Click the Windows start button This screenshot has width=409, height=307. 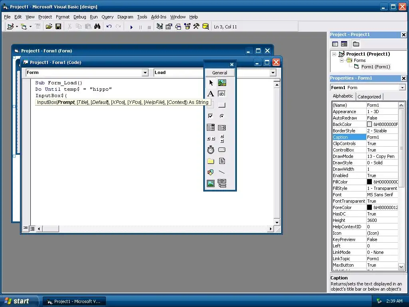pos(19,301)
